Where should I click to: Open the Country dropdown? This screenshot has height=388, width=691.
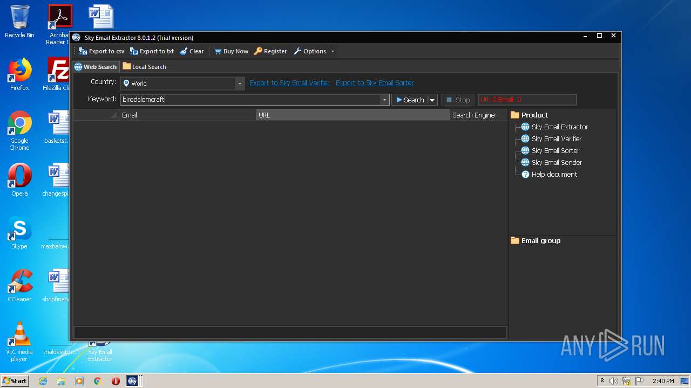click(239, 84)
